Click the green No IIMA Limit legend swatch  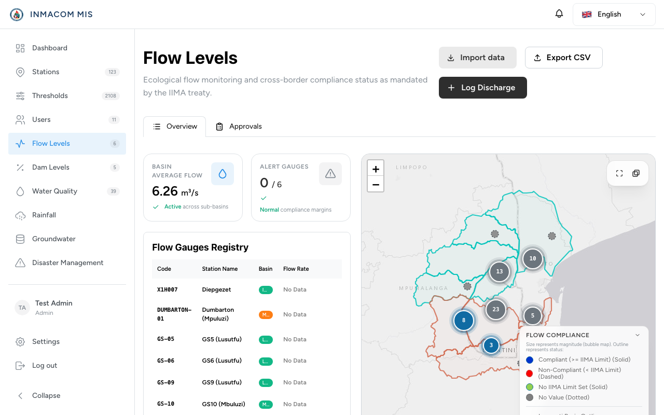point(530,387)
